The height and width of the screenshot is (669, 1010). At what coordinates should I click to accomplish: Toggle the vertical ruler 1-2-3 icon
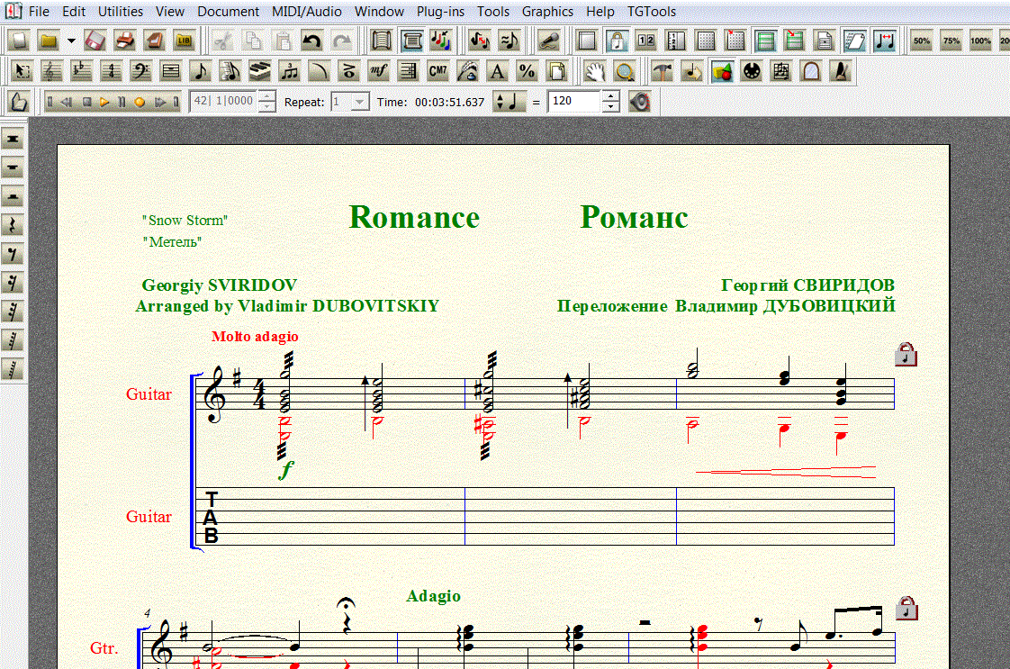(x=676, y=41)
